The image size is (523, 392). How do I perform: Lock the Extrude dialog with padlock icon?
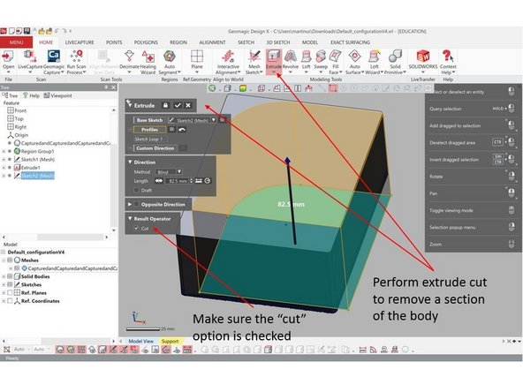pos(165,105)
